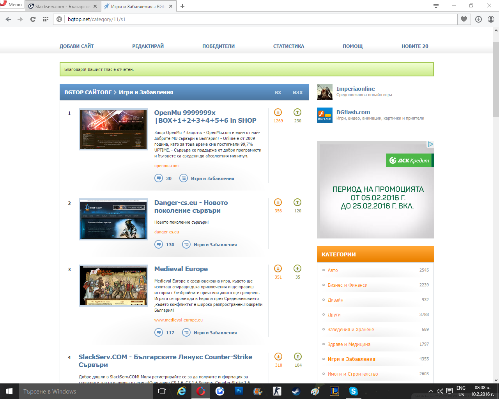Open the BGflash.com sidebar link
The width and height of the screenshot is (499, 399).
pos(353,112)
